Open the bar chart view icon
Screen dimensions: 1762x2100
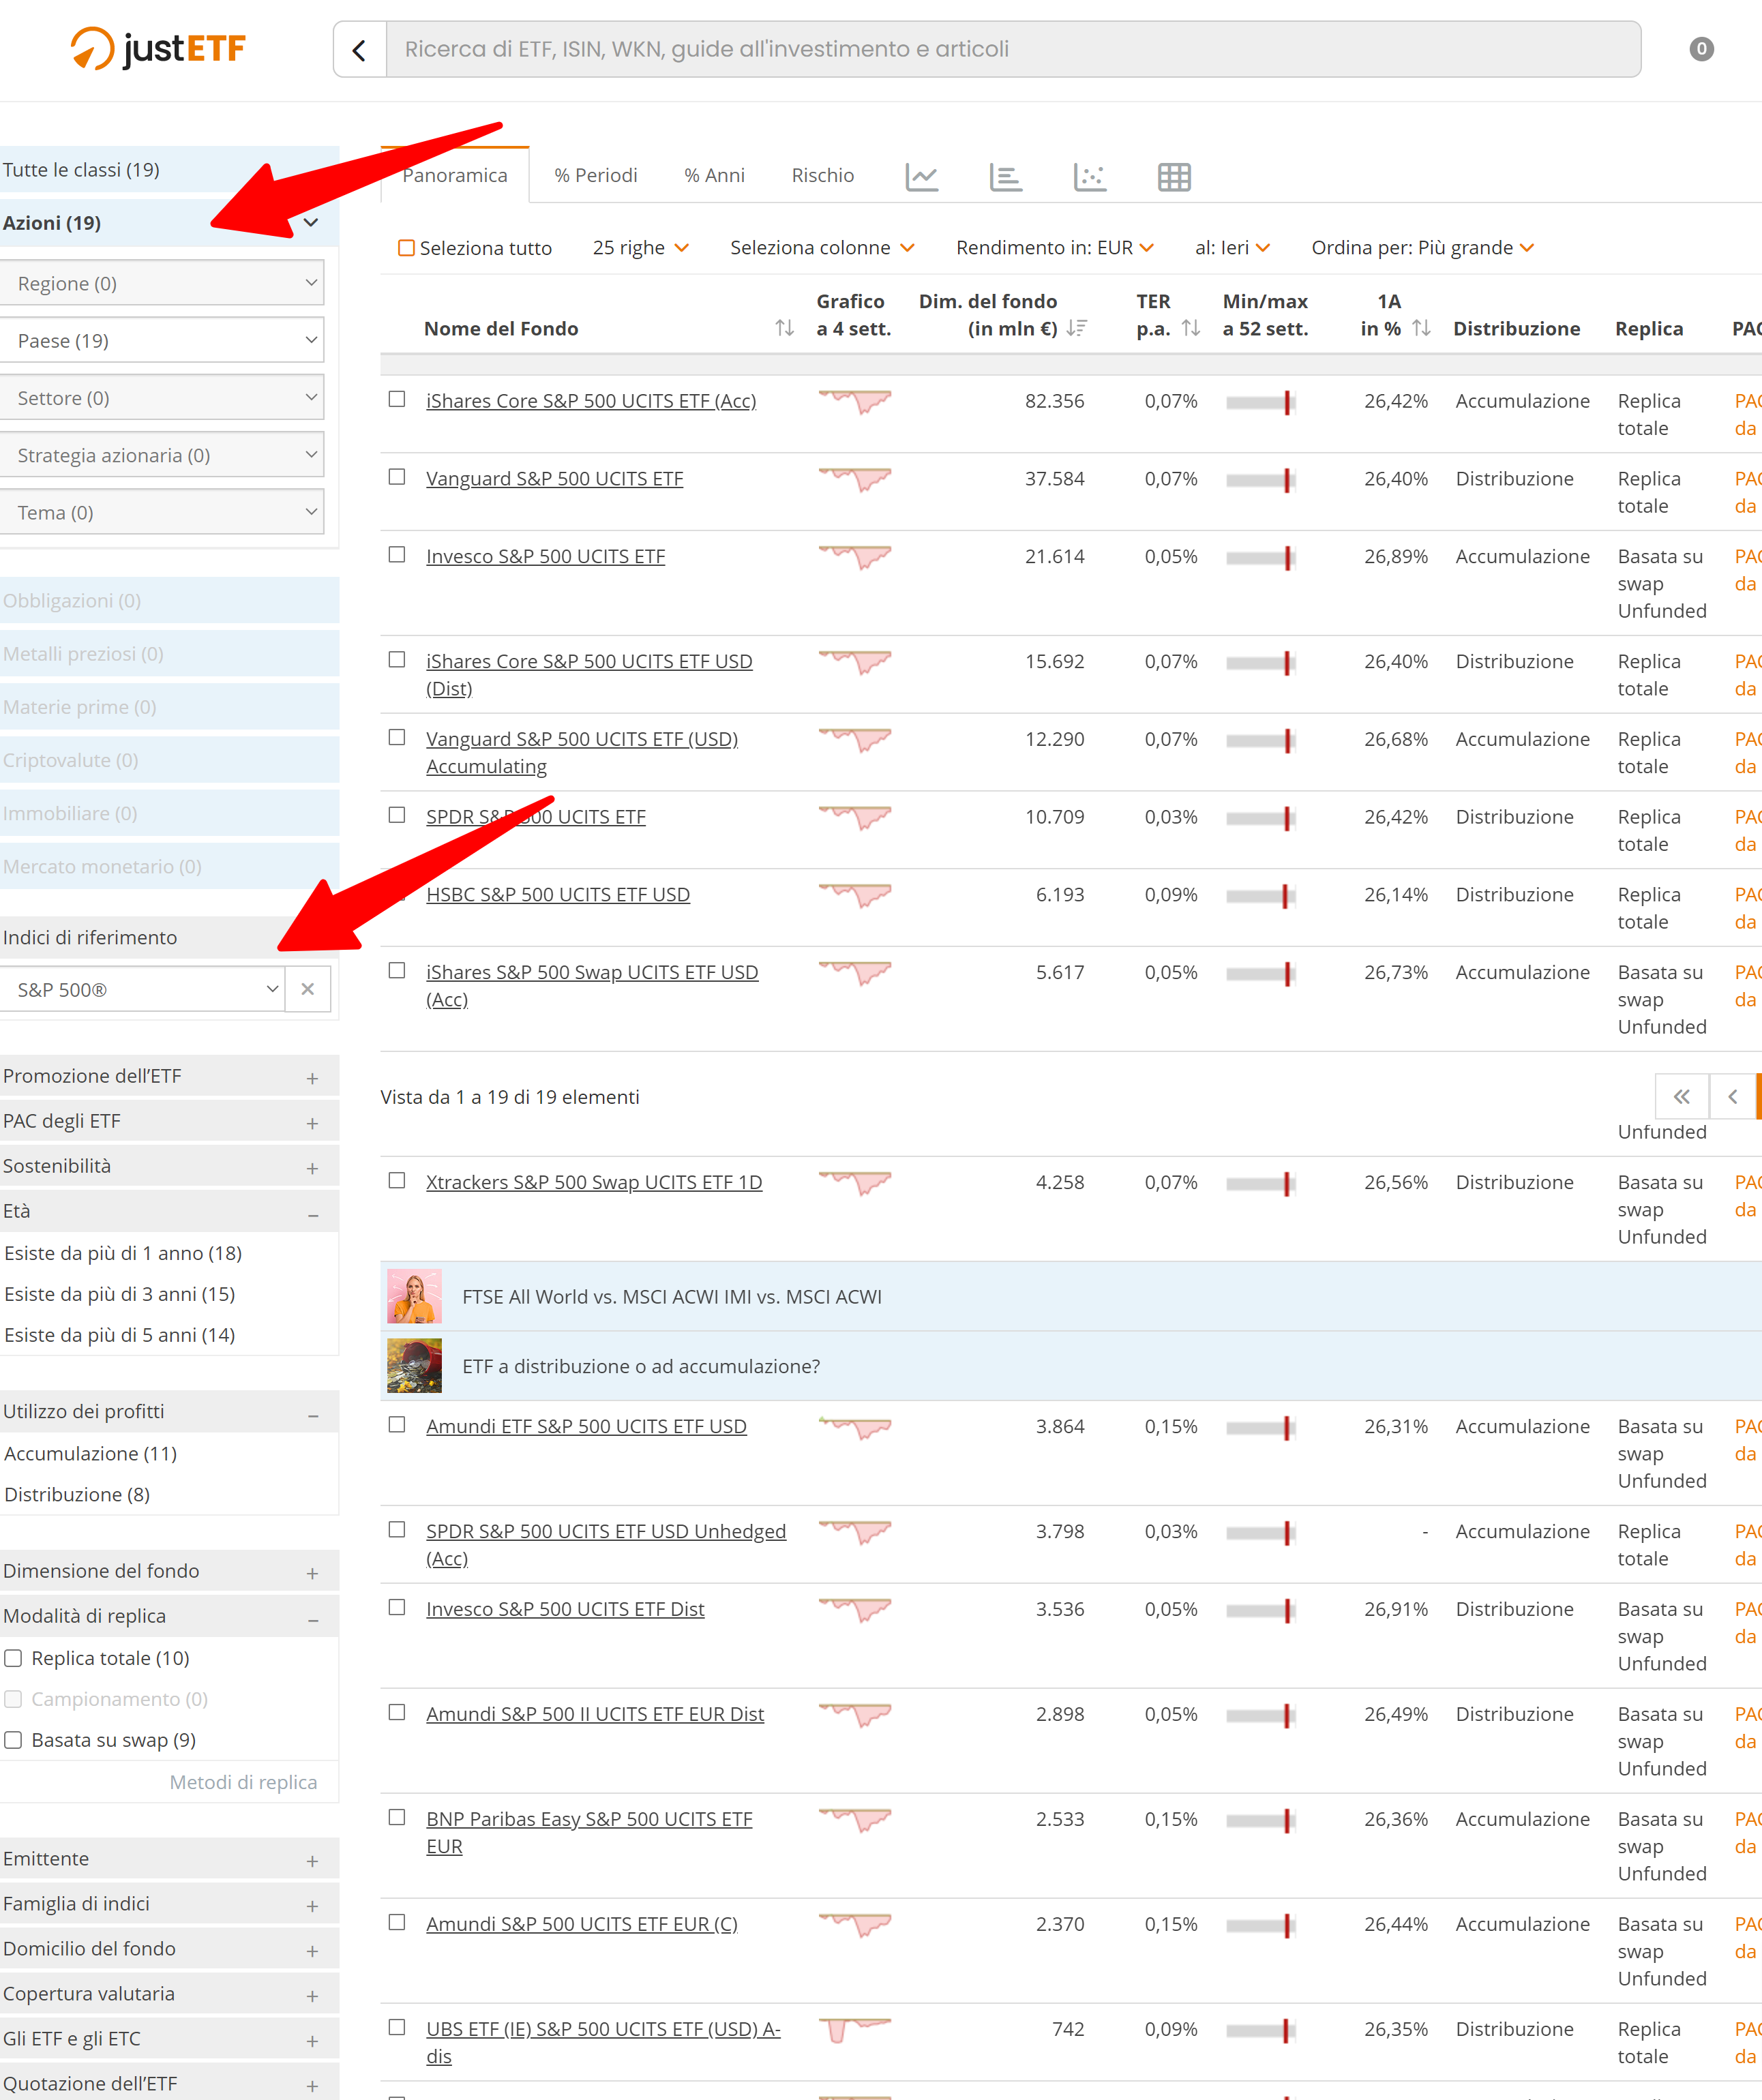tap(1005, 177)
